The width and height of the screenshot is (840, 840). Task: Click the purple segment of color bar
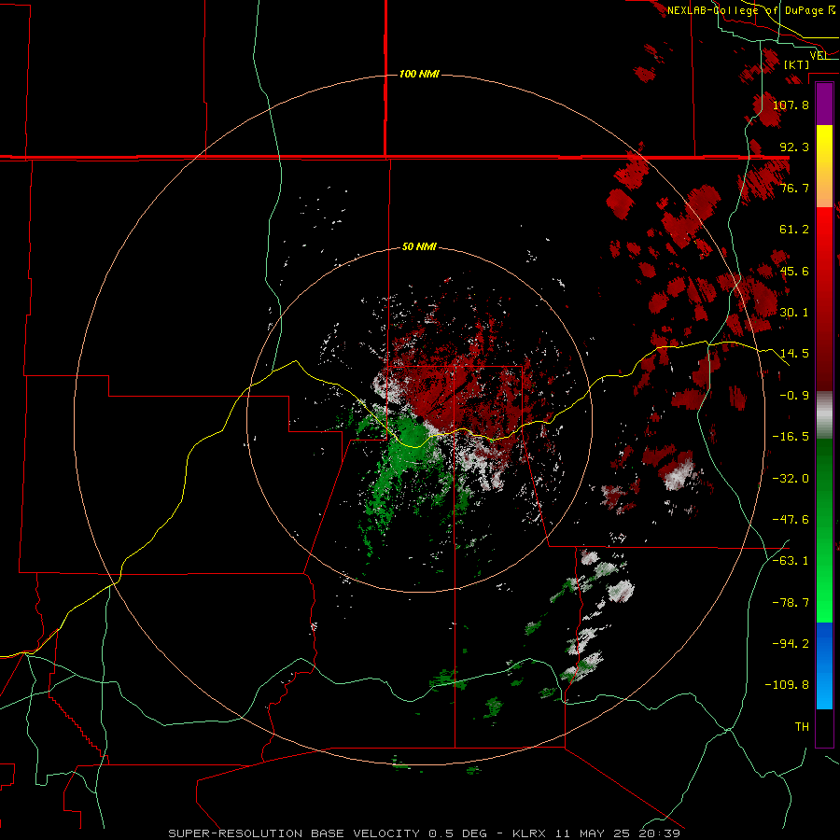tap(824, 105)
